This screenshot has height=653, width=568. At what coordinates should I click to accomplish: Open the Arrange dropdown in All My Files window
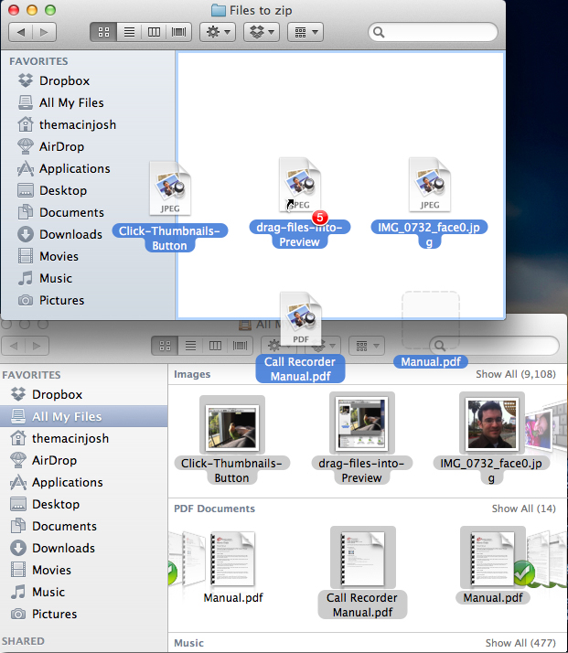coord(367,346)
